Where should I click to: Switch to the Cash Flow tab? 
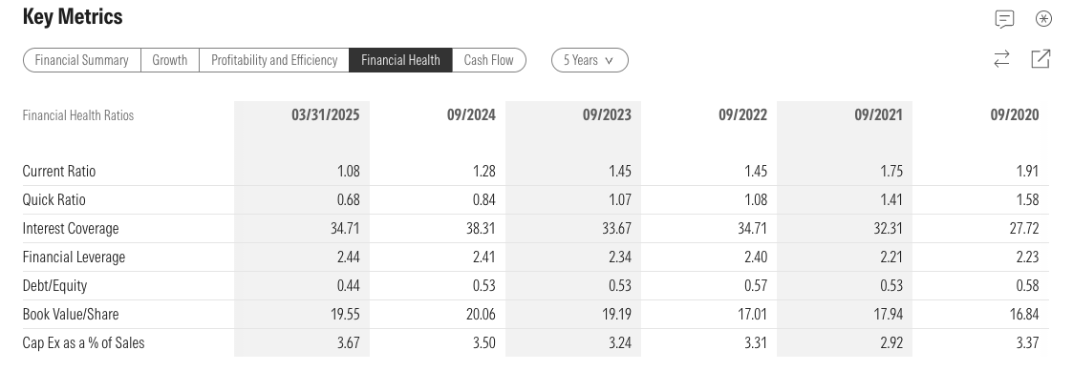click(x=488, y=60)
